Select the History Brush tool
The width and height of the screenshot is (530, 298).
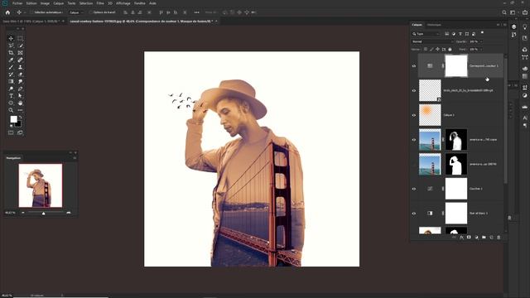(11, 74)
